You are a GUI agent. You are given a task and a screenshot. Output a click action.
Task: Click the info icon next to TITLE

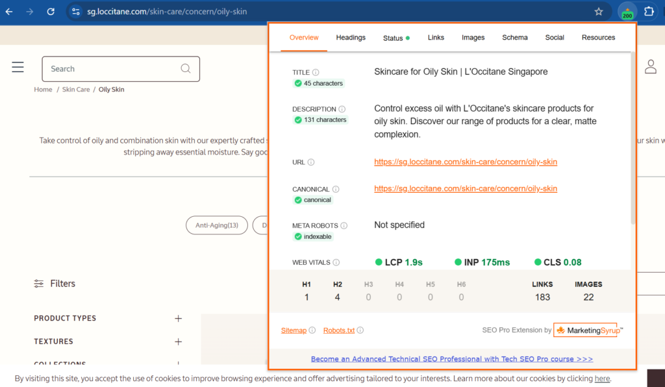coord(316,73)
